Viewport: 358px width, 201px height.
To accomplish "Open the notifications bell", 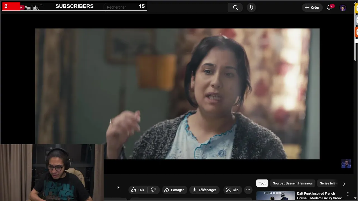I will pos(330,8).
